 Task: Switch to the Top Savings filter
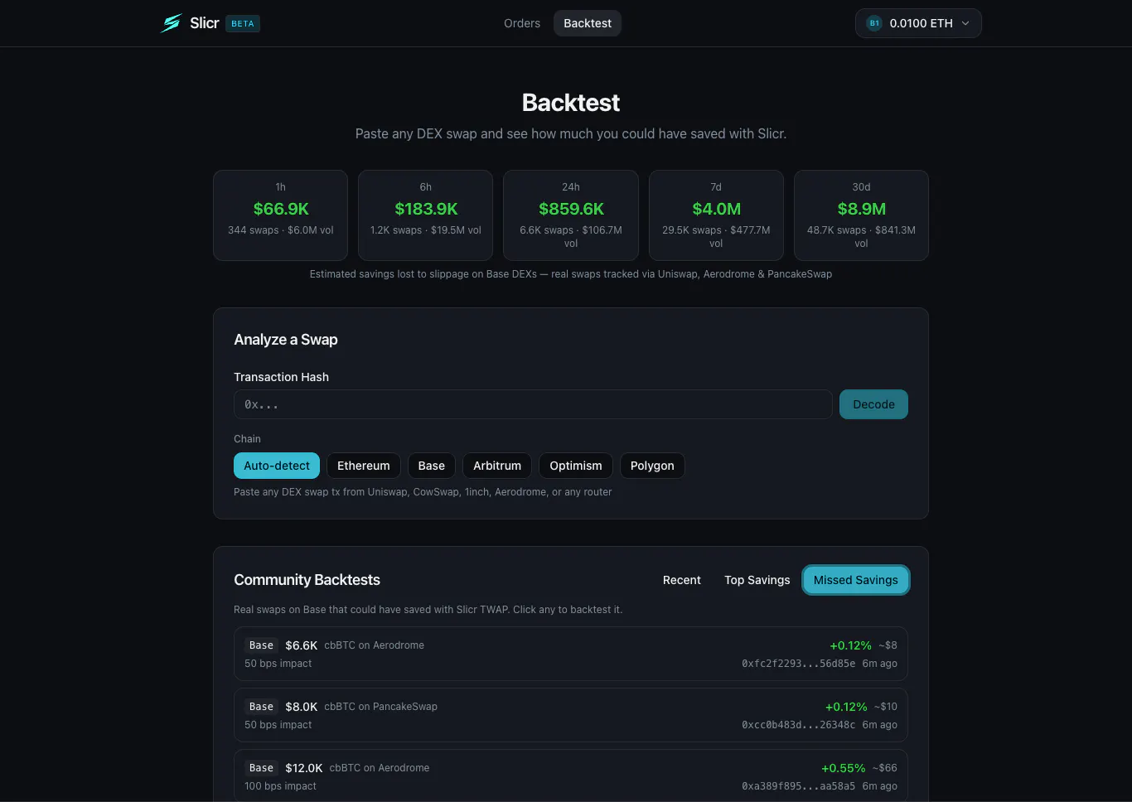pyautogui.click(x=757, y=580)
